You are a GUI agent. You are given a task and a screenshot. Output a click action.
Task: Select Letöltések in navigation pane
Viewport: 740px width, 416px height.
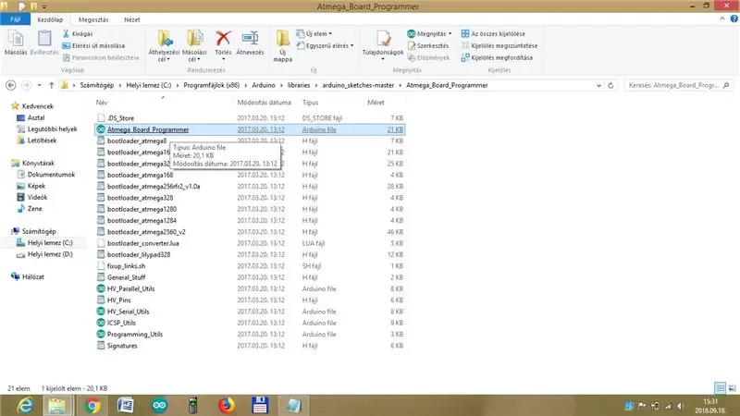pos(42,141)
